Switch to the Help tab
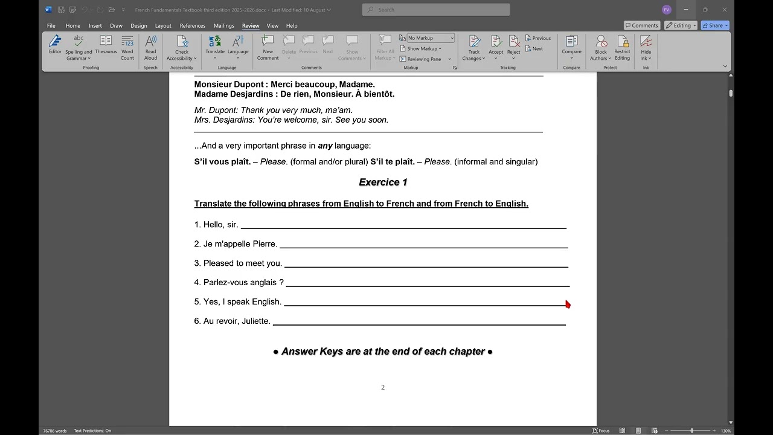The image size is (773, 435). tap(292, 26)
